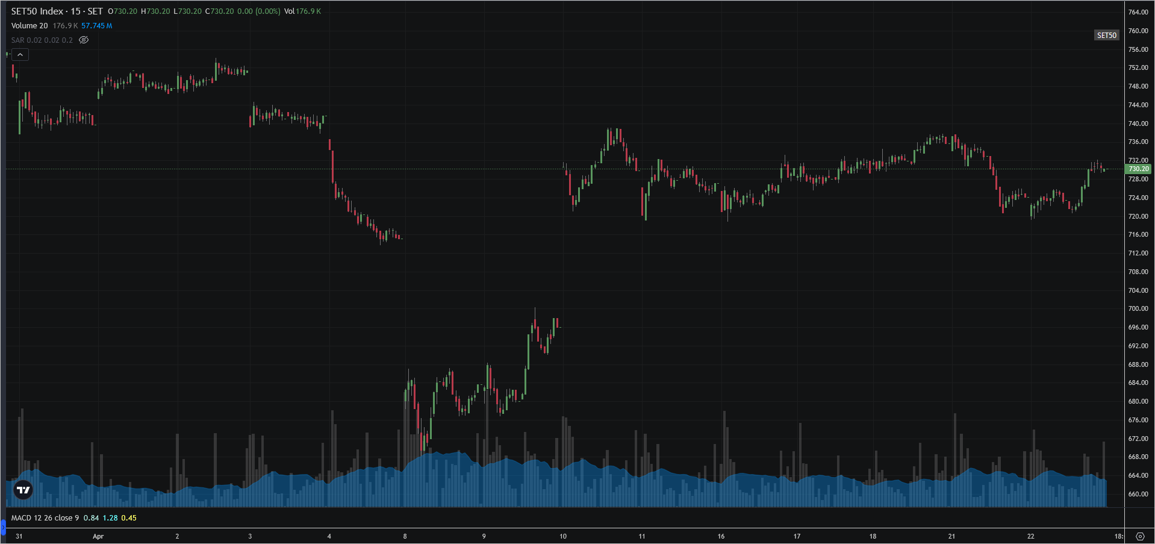Image resolution: width=1155 pixels, height=544 pixels.
Task: Click the 10 date on the time axis
Action: tap(563, 536)
